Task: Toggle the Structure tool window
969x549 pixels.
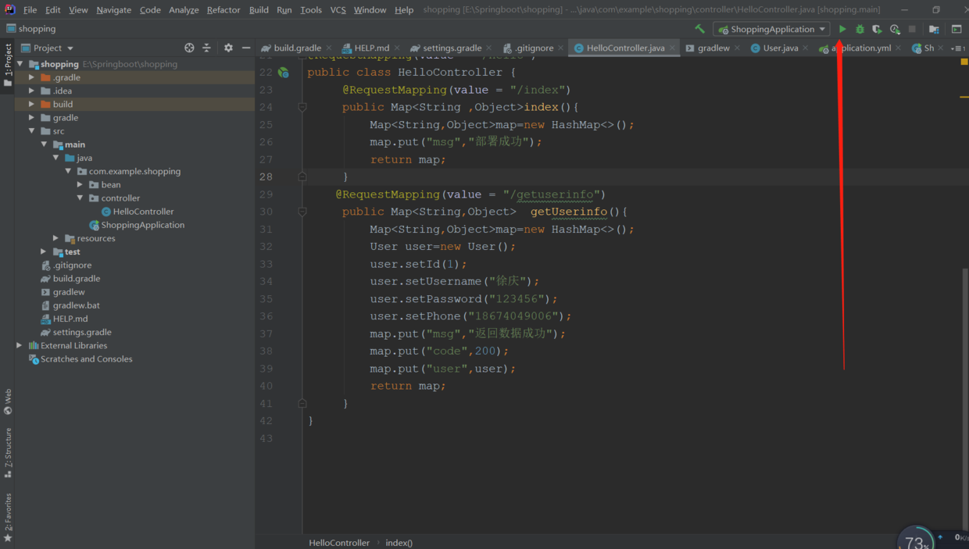Action: click(8, 453)
